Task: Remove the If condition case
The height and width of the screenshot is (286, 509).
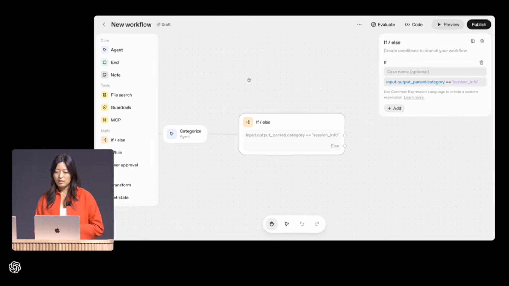Action: pyautogui.click(x=481, y=62)
